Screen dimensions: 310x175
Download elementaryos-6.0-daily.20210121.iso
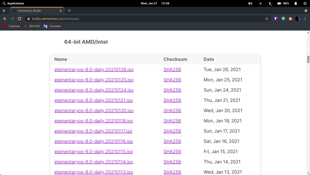pos(93,100)
